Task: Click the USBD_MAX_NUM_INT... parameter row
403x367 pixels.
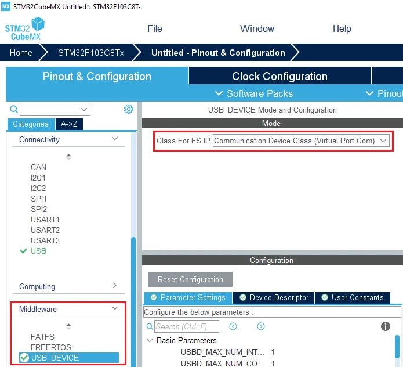Action: point(228,352)
